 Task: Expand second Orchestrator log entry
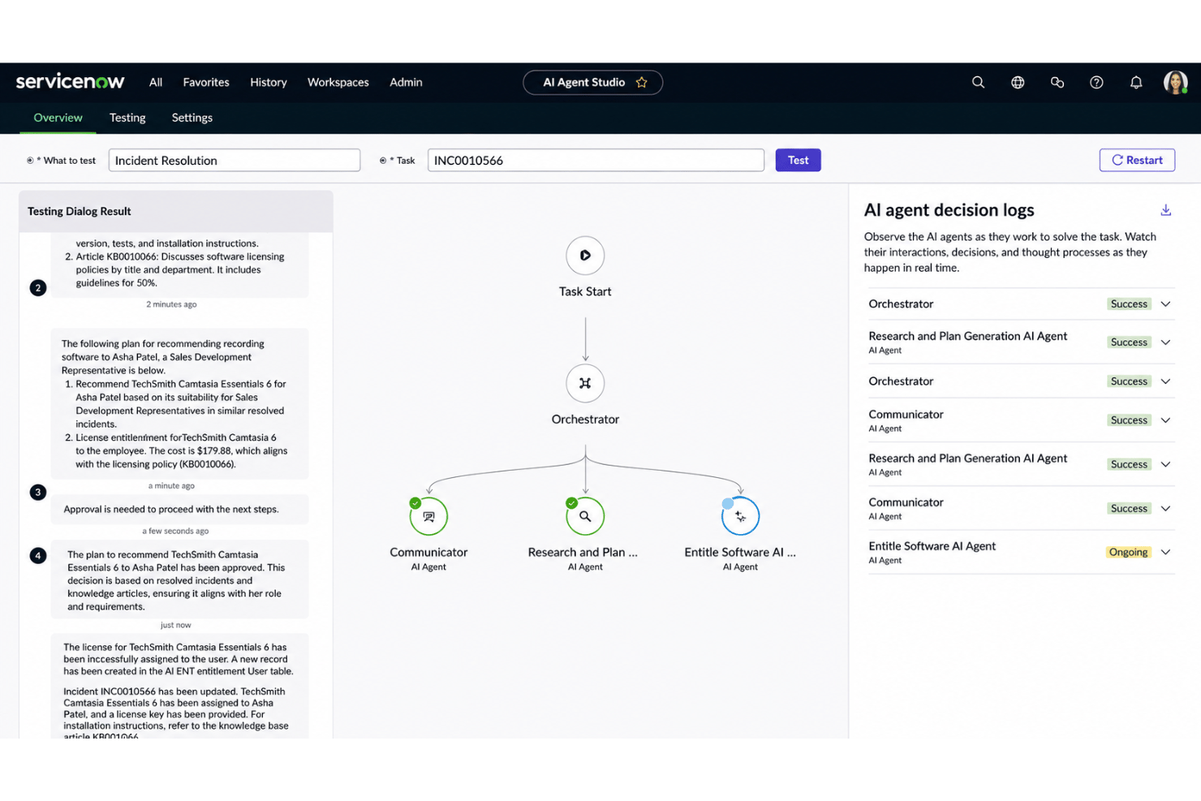(x=1165, y=381)
